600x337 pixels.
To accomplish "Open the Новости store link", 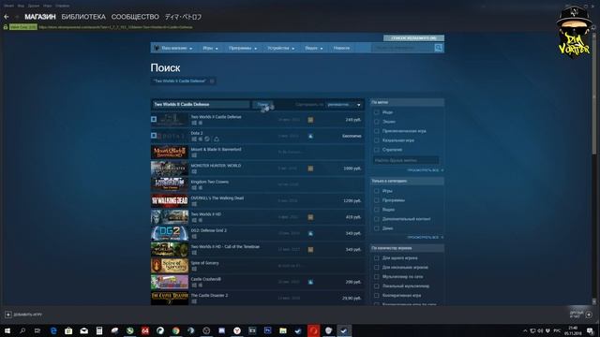I will point(341,48).
